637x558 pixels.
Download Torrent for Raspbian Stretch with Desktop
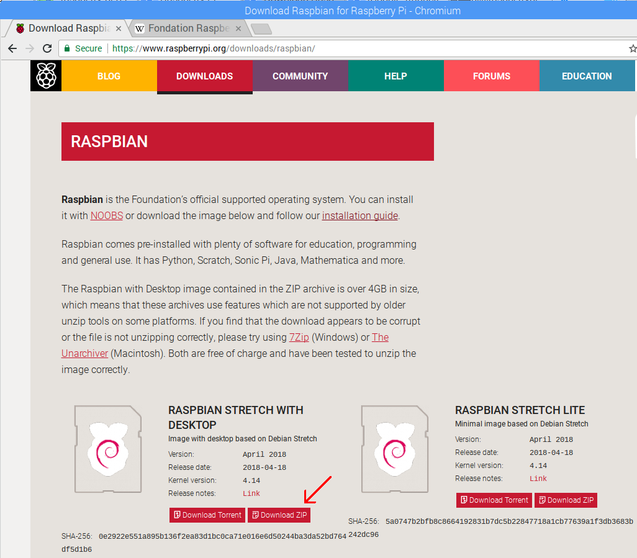[x=207, y=515]
